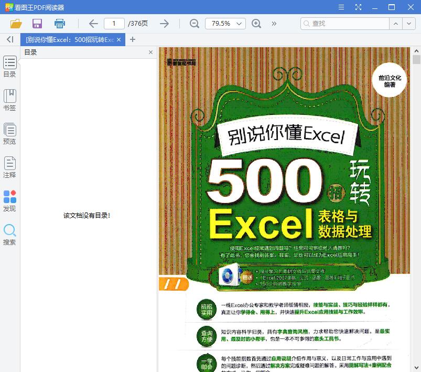Click the 查询方便 green circle on the cover
Image resolution: width=421 pixels, height=372 pixels.
(x=207, y=336)
